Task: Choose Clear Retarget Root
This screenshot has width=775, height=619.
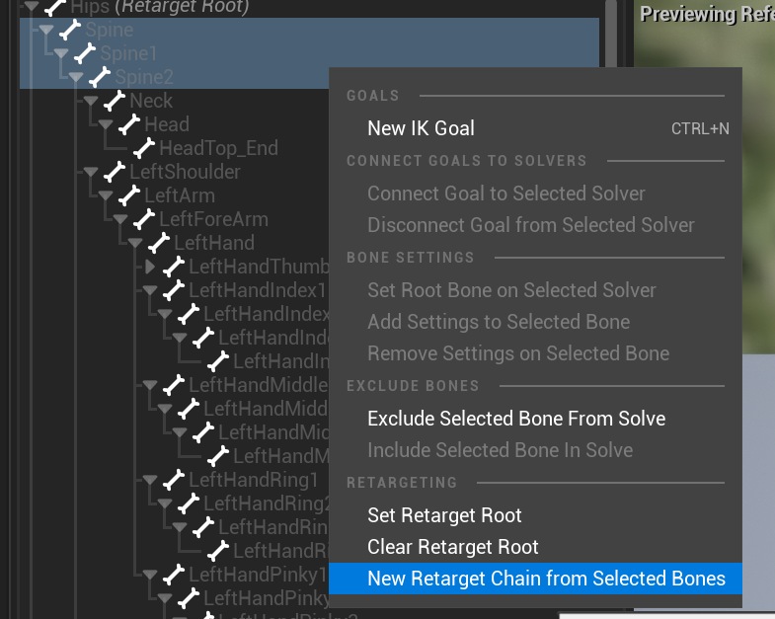Action: click(x=453, y=547)
